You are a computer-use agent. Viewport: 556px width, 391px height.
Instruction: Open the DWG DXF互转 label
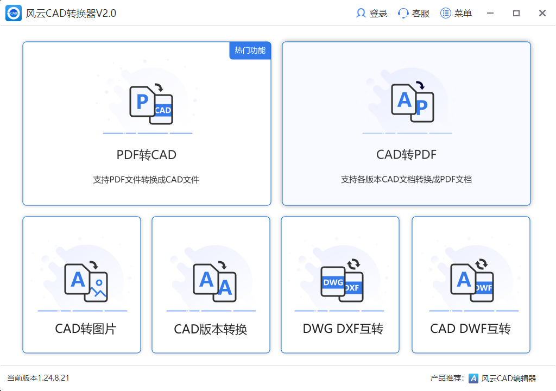coord(343,329)
